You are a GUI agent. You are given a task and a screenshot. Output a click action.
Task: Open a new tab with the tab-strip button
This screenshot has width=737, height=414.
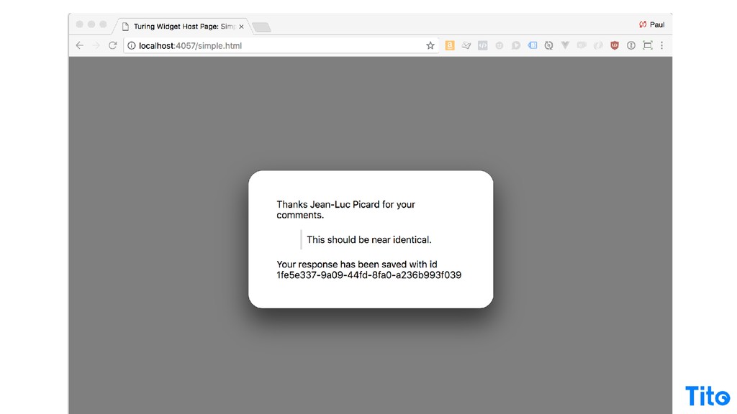(x=261, y=27)
